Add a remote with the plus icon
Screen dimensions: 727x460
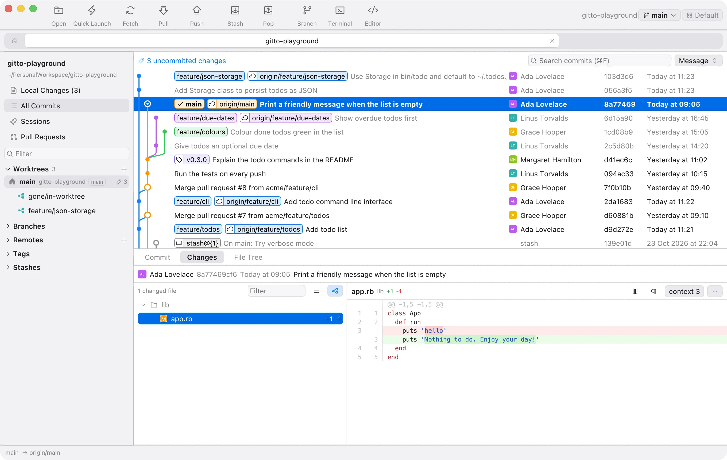pyautogui.click(x=124, y=240)
